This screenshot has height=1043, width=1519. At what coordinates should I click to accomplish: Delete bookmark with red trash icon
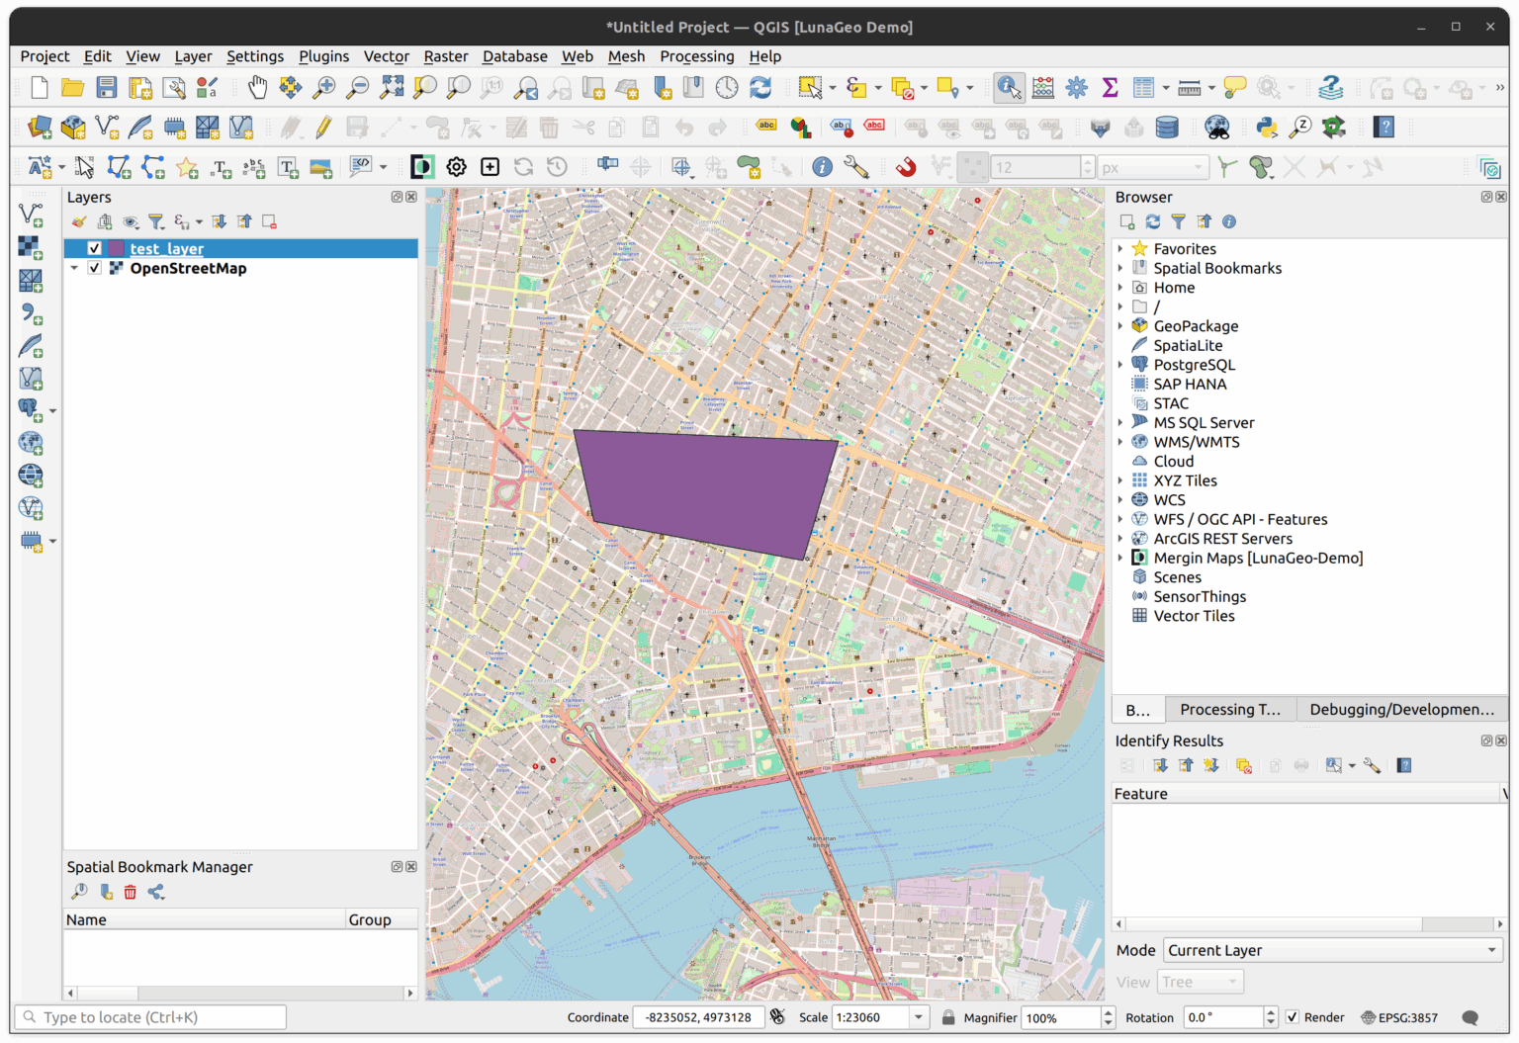131,893
